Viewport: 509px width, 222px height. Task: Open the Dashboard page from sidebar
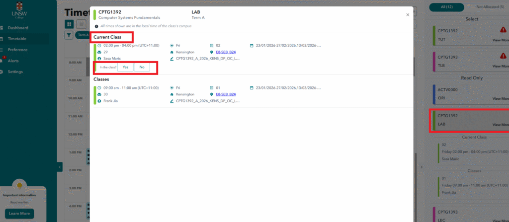tap(18, 28)
